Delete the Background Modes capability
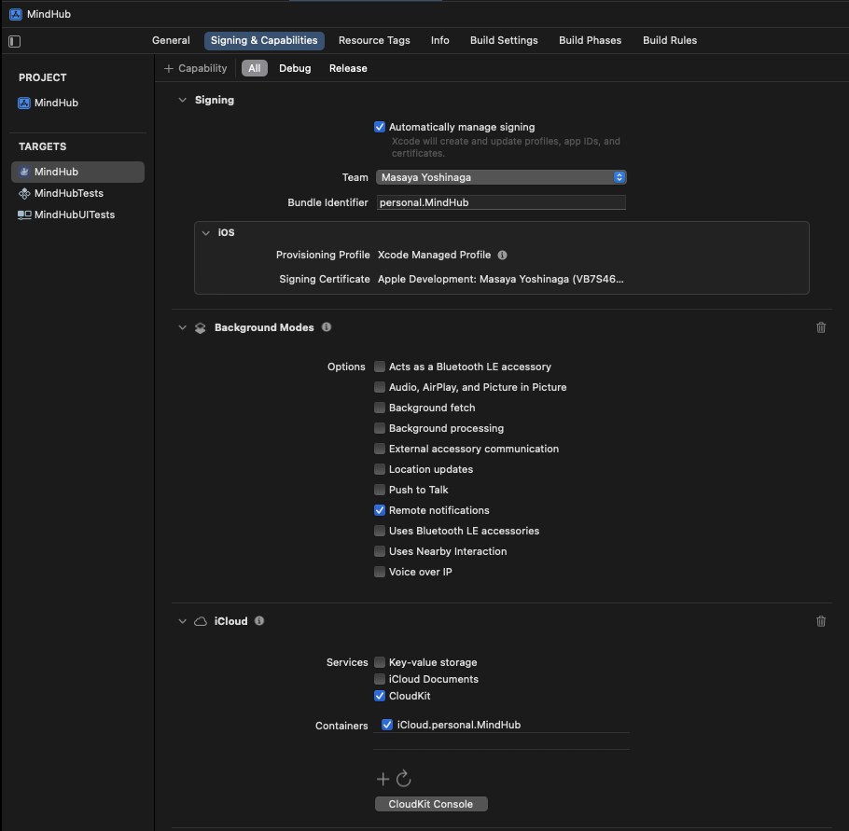This screenshot has width=849, height=831. (x=821, y=327)
